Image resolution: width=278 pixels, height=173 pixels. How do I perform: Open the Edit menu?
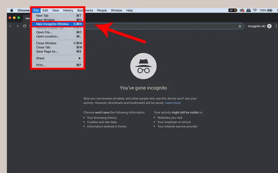coord(45,10)
